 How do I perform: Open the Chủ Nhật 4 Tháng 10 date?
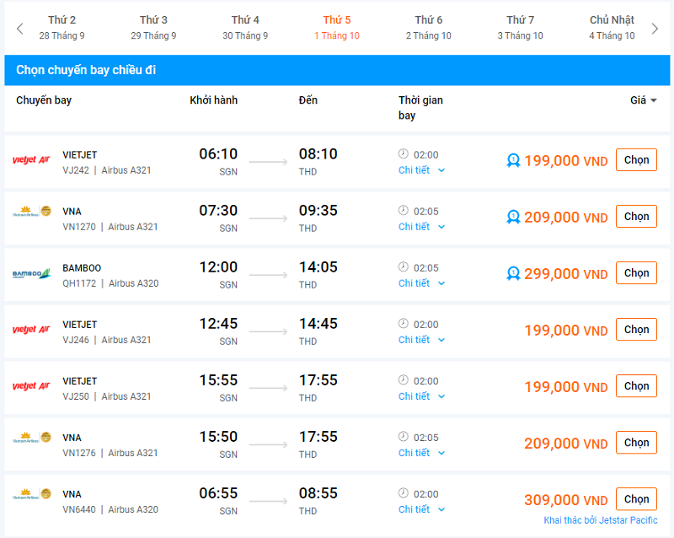(612, 28)
